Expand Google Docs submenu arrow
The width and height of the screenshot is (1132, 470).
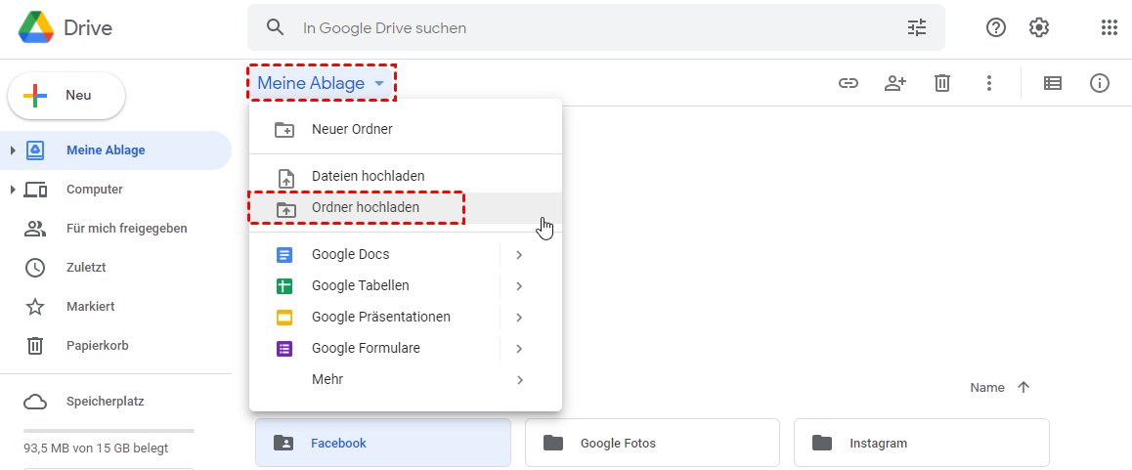[519, 255]
